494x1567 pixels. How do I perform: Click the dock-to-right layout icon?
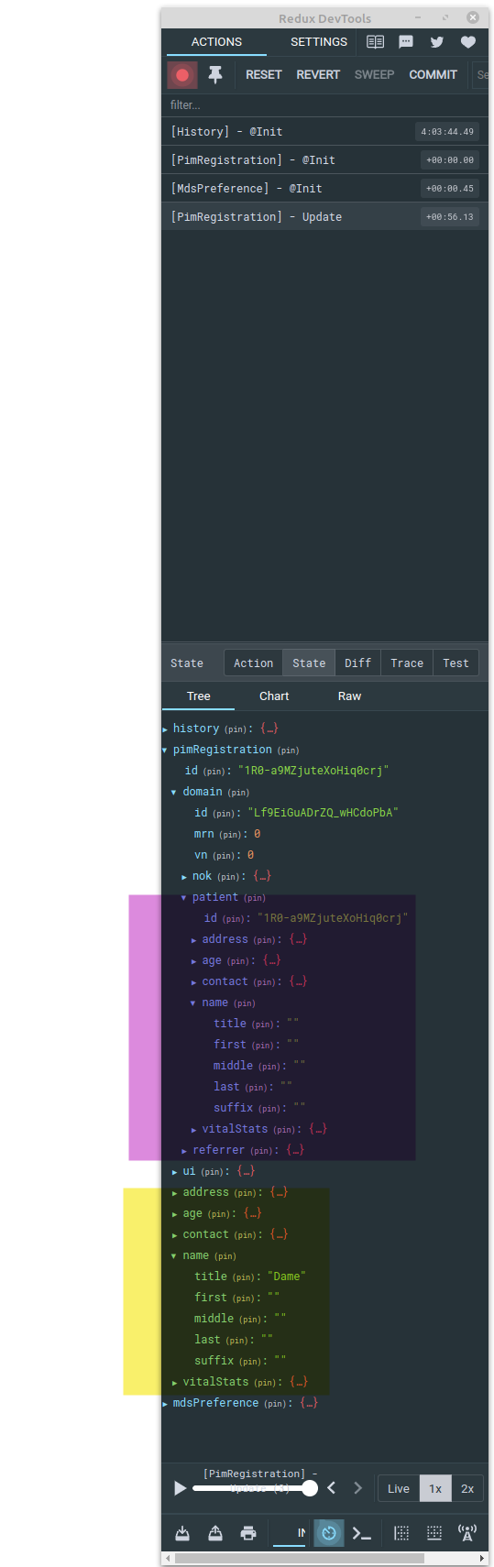coord(401,1532)
